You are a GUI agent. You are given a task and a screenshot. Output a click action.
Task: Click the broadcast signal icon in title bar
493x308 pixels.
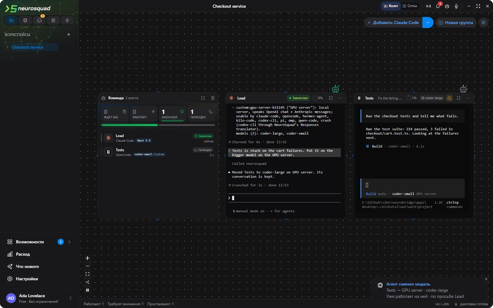(429, 6)
